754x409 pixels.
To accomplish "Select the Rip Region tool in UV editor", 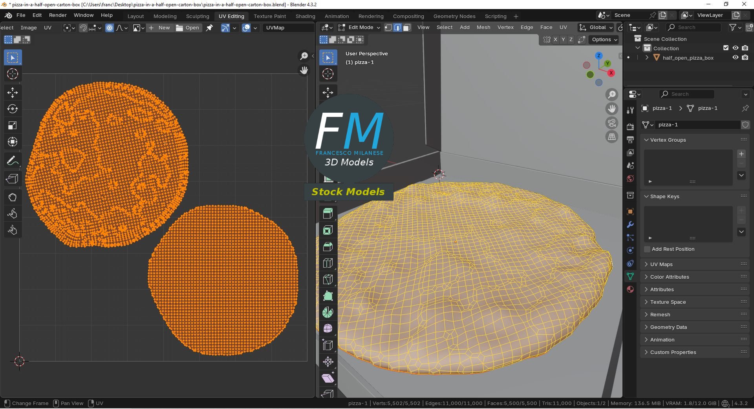I will tap(12, 179).
